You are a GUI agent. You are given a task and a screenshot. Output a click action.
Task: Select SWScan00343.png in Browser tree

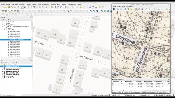click(x=14, y=41)
